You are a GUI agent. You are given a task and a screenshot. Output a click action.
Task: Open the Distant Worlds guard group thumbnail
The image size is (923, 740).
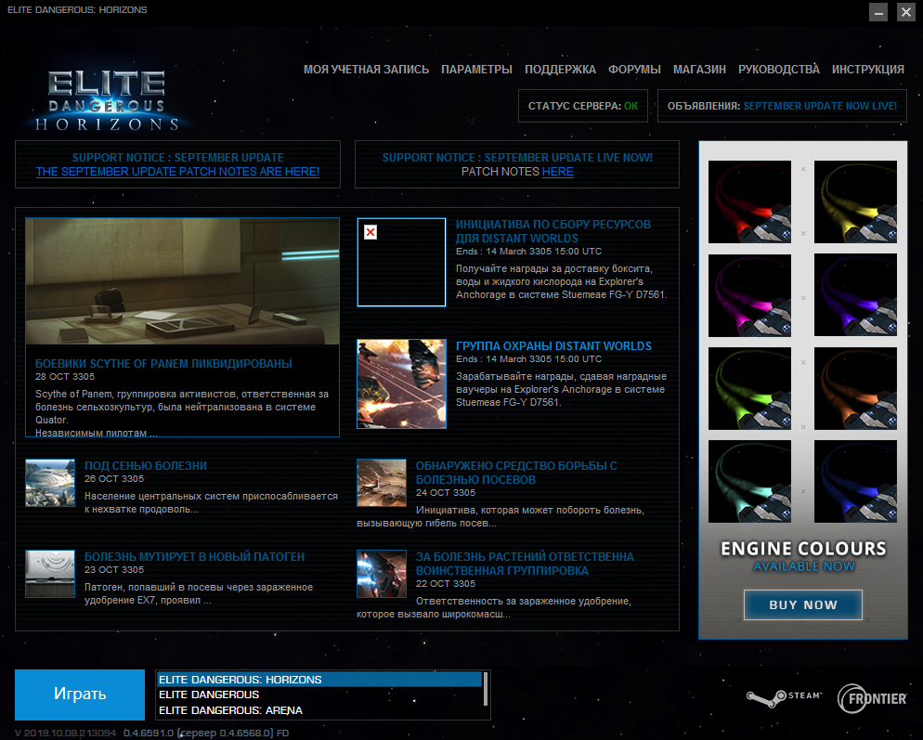401,383
